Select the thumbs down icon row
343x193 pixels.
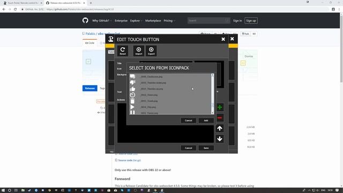pyautogui.click(x=170, y=83)
